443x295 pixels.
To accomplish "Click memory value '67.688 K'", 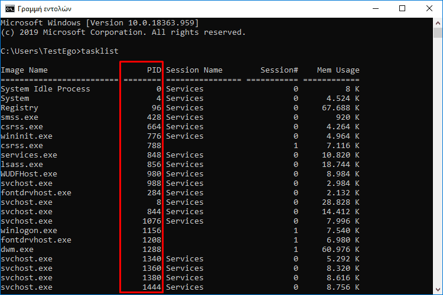I will tap(341, 108).
